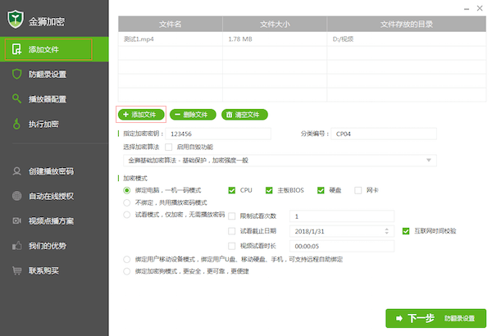Click the 清空文件 button
492x336 pixels.
244,115
